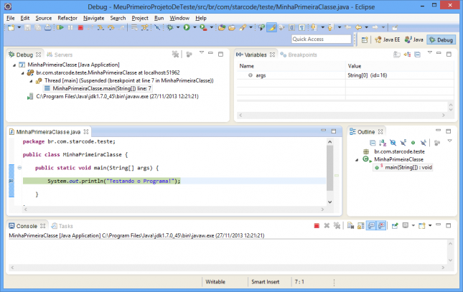463x292 pixels.
Task: Switch to the Java perspective
Action: pyautogui.click(x=413, y=39)
